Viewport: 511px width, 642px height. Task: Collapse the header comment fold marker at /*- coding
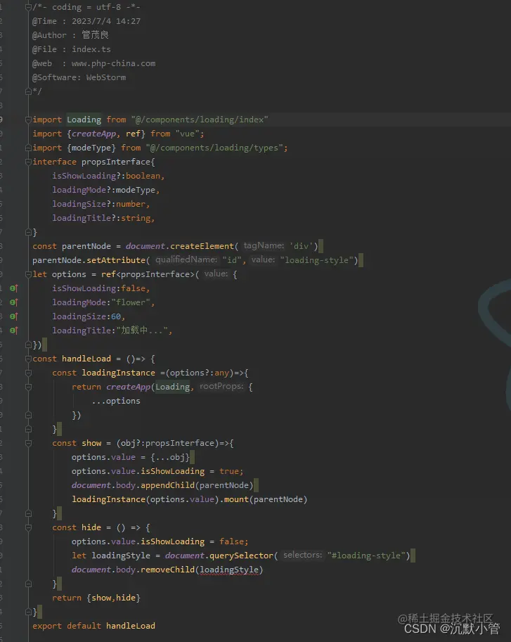pos(28,7)
